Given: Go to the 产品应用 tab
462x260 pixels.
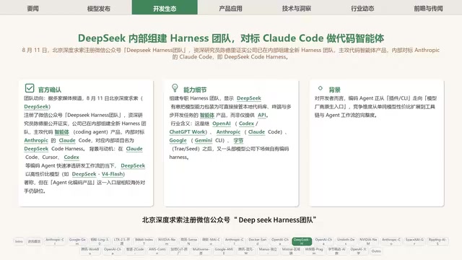Looking at the screenshot, I should pos(231,8).
